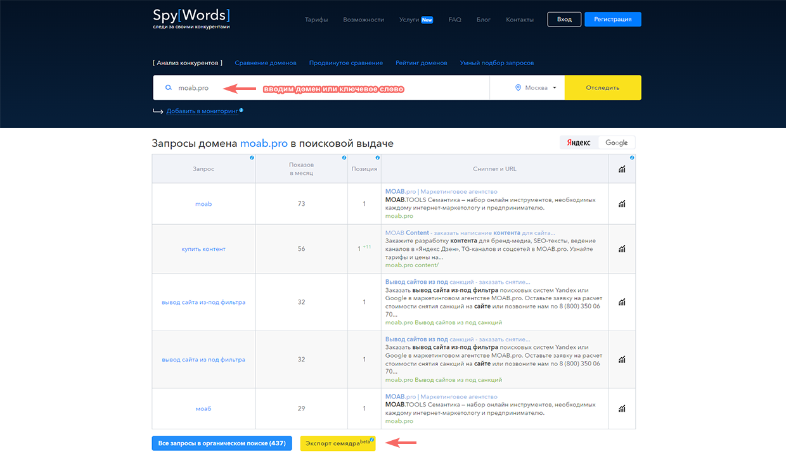Viewport: 786px width, 456px height.
Task: Click info icon above the chart column header
Action: (632, 158)
